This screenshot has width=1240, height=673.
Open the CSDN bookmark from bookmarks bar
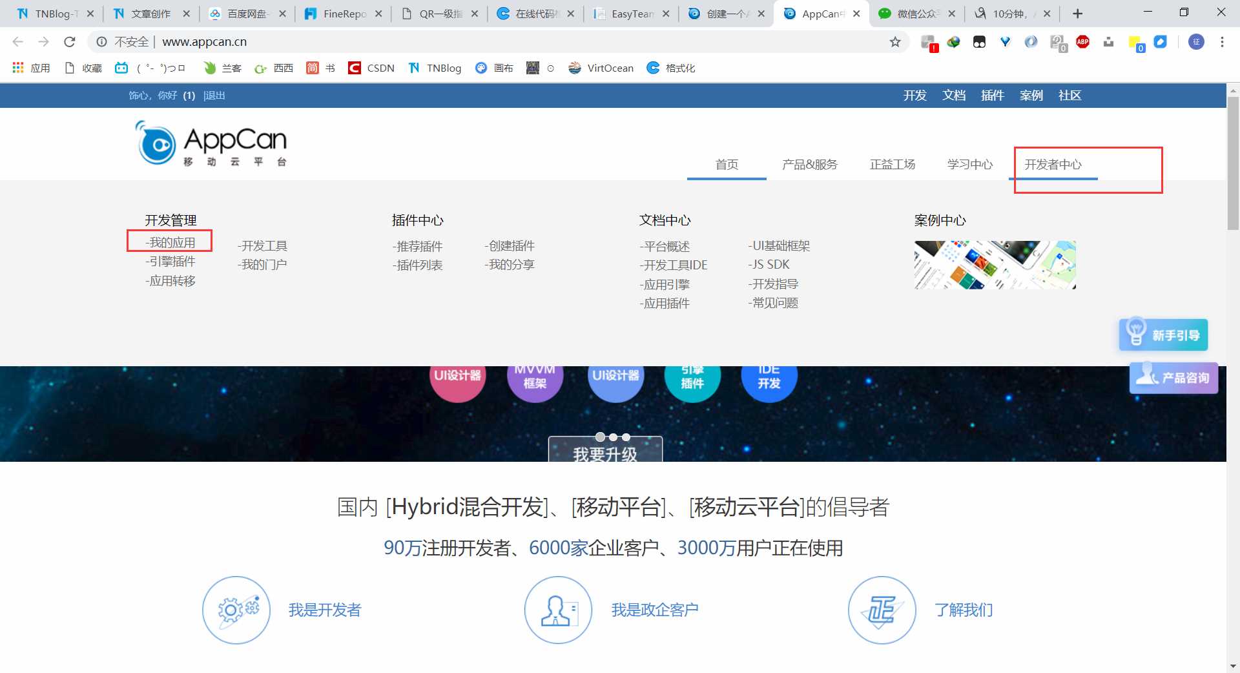click(x=371, y=68)
